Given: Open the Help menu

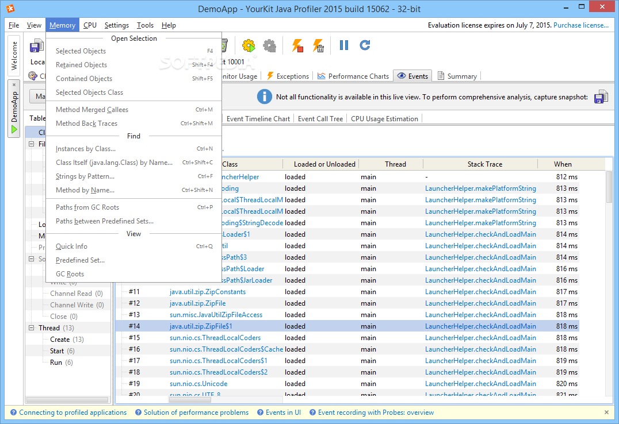Looking at the screenshot, I should pyautogui.click(x=169, y=25).
